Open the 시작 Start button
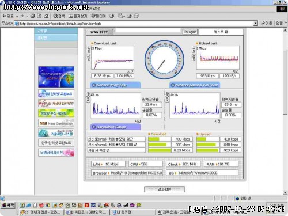 (8, 205)
